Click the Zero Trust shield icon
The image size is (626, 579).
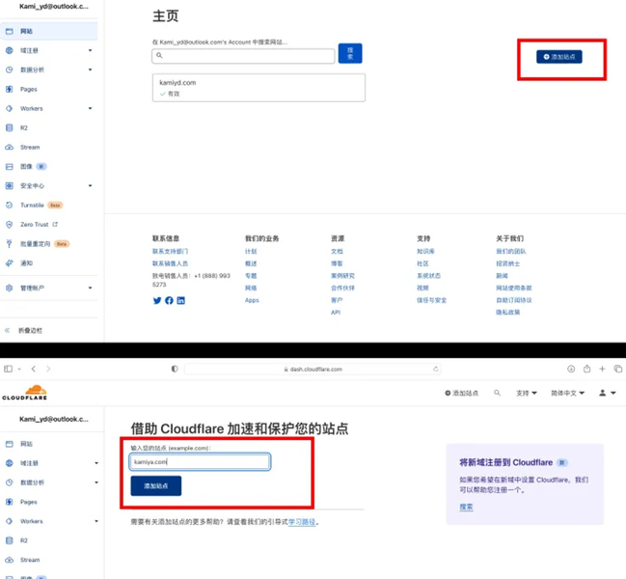point(10,225)
